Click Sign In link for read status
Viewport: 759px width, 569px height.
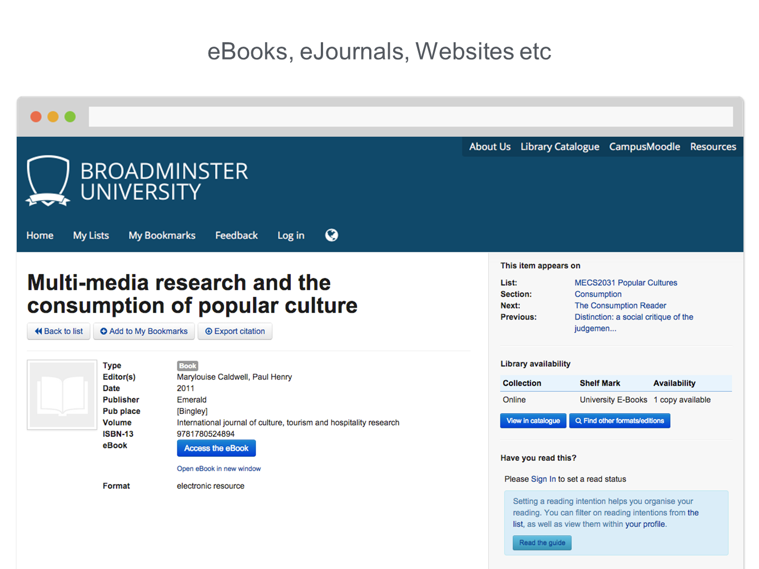tap(543, 479)
